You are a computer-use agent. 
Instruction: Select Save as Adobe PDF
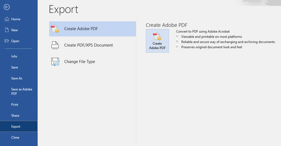[x=19, y=91]
